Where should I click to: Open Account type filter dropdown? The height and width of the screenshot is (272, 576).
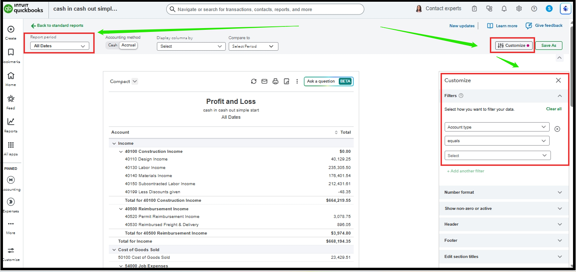(x=497, y=127)
